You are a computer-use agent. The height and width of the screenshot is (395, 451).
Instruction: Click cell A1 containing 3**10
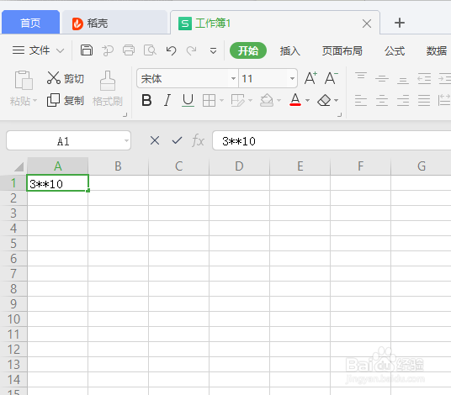pos(57,183)
